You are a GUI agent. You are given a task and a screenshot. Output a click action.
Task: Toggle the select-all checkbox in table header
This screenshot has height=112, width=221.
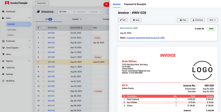click(43, 28)
